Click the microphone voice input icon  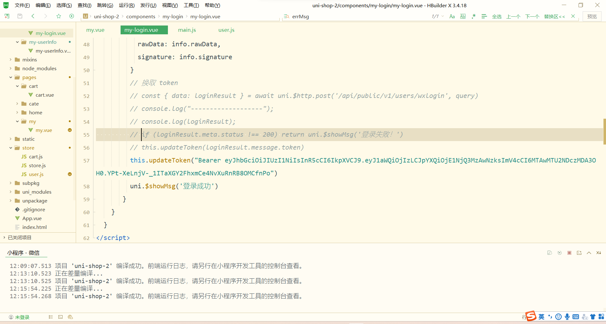pos(567,317)
